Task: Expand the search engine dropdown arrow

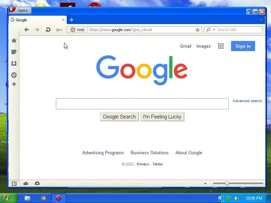Action: coord(214,30)
